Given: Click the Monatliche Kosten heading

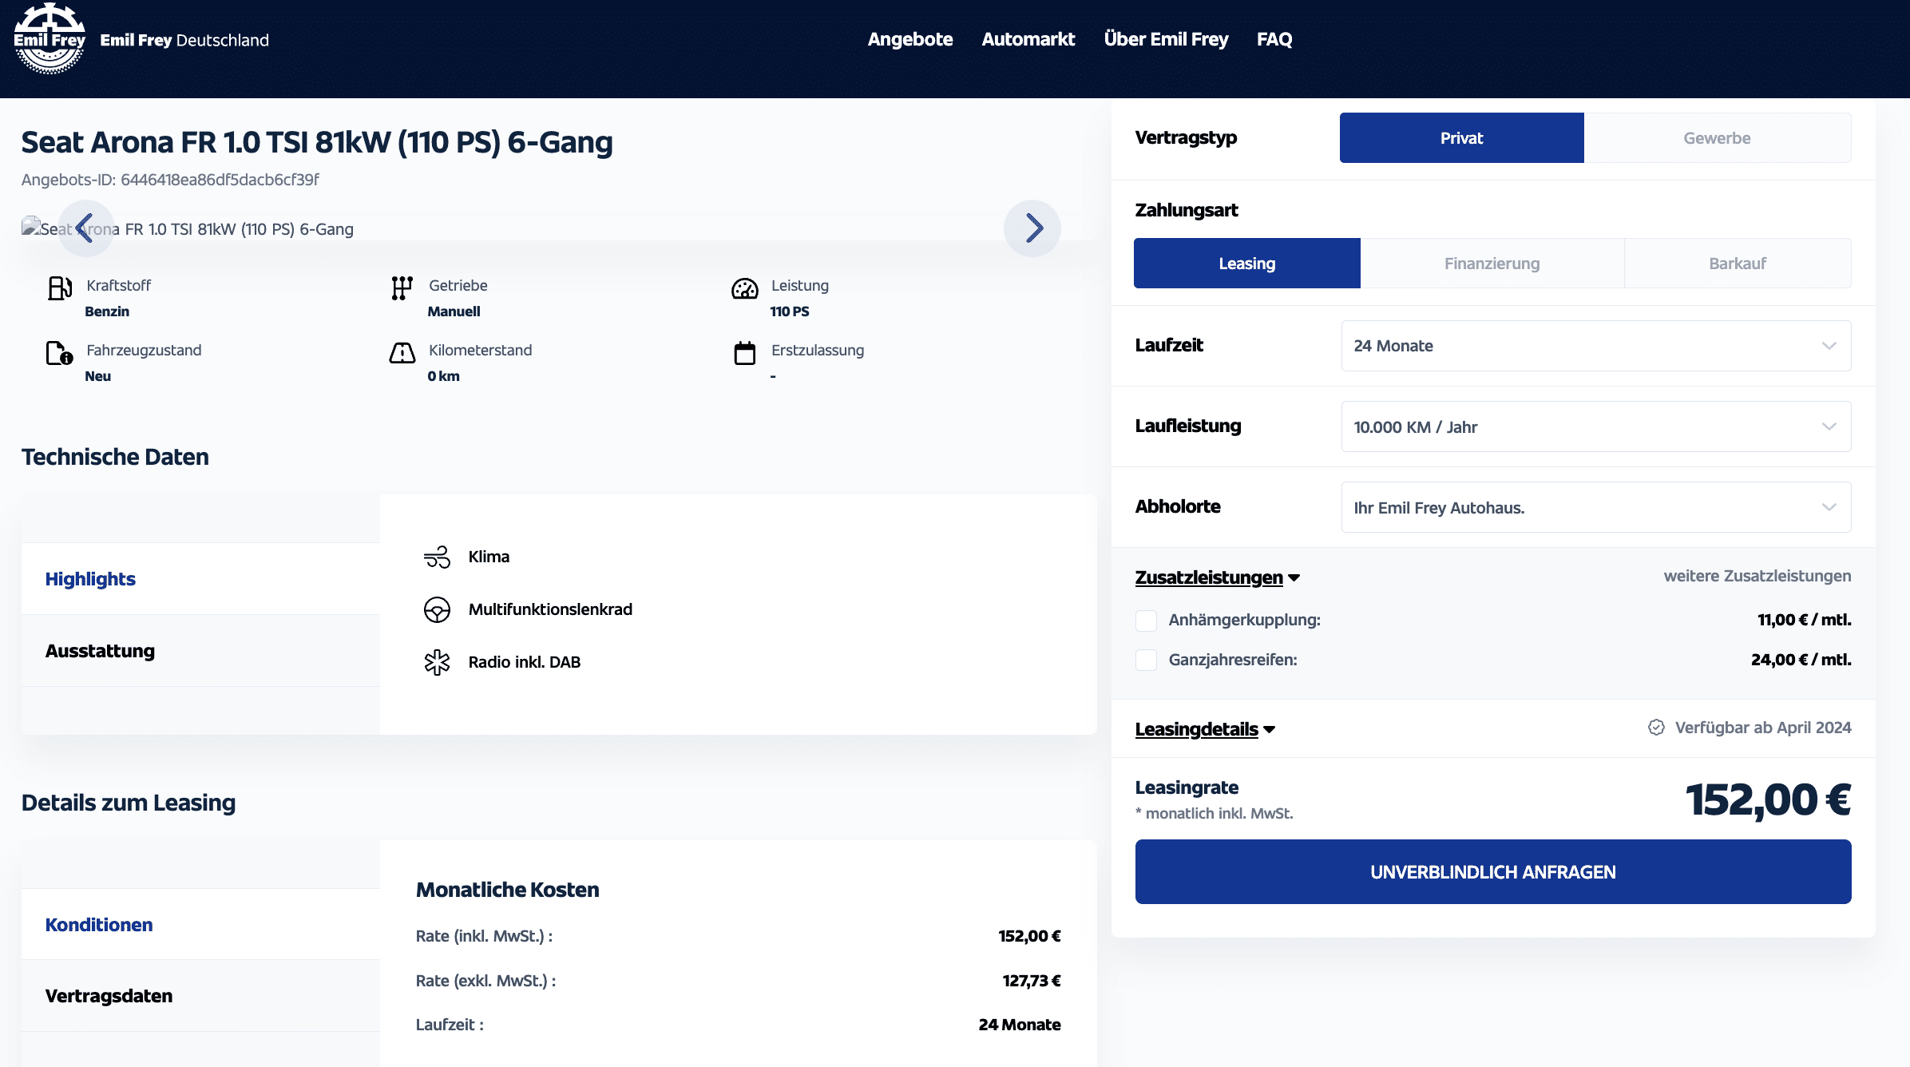Looking at the screenshot, I should [x=507, y=890].
